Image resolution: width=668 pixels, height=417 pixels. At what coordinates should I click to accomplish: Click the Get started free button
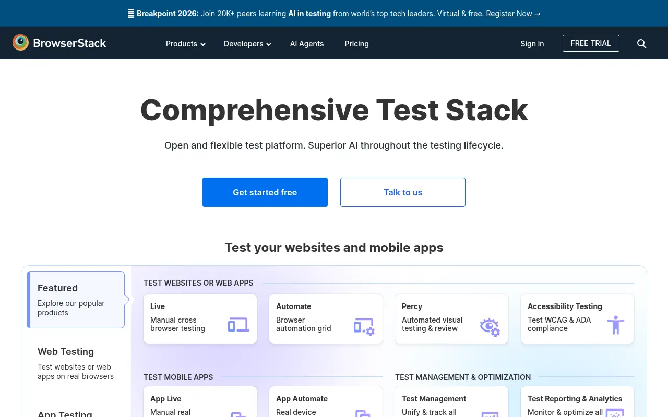pos(265,192)
